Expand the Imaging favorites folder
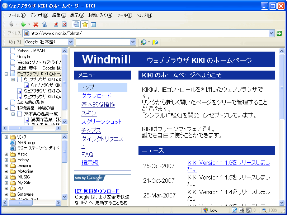287x215 pixels. pos(6,166)
